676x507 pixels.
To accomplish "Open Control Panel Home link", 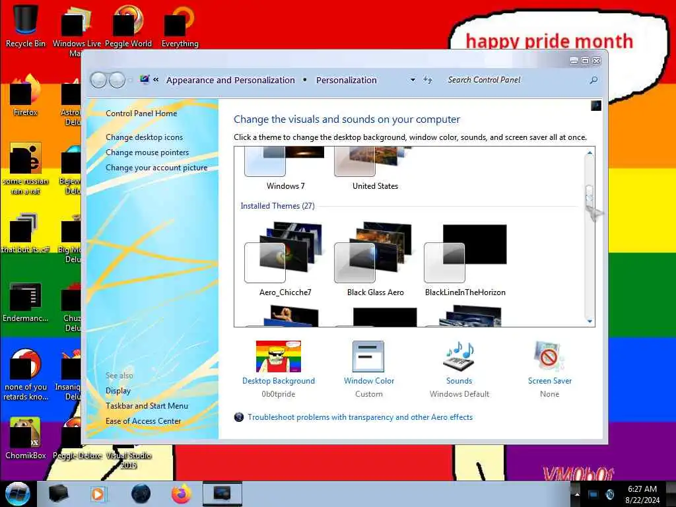I will pos(141,114).
